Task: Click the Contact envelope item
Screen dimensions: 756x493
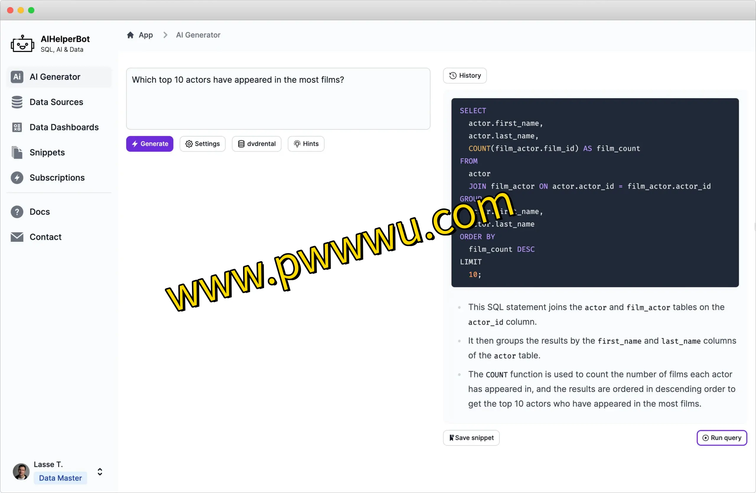Action: click(x=45, y=237)
